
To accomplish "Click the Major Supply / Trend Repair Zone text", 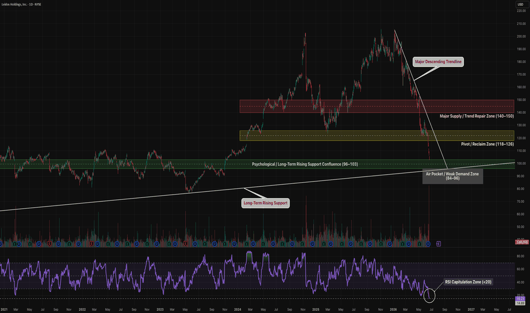I will pos(477,116).
